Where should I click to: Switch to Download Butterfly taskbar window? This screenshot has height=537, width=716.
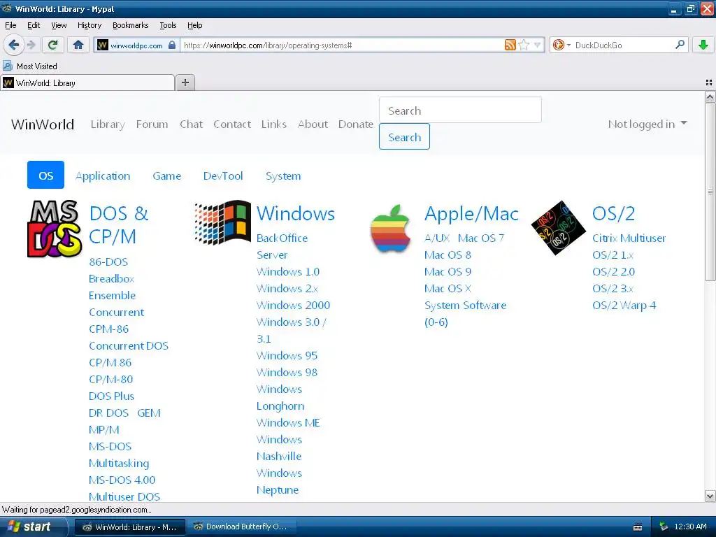243,527
